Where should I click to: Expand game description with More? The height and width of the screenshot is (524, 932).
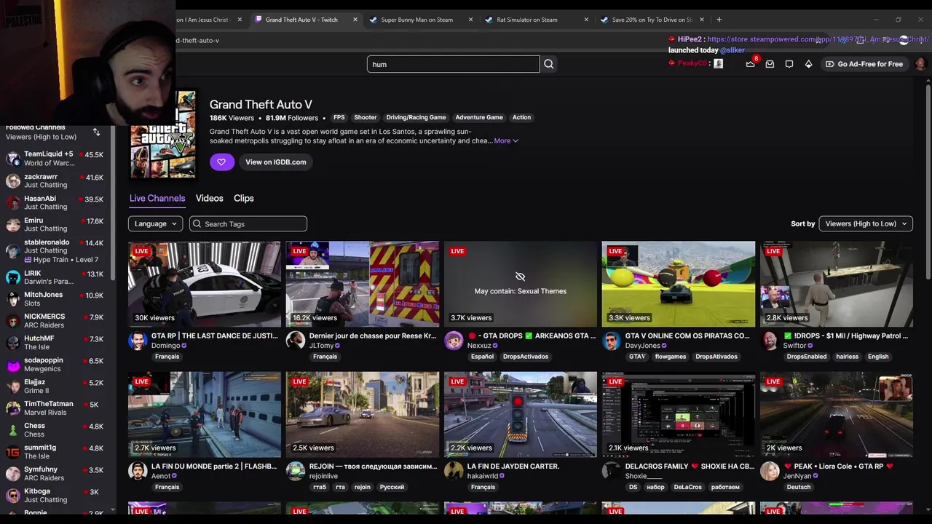click(x=506, y=141)
